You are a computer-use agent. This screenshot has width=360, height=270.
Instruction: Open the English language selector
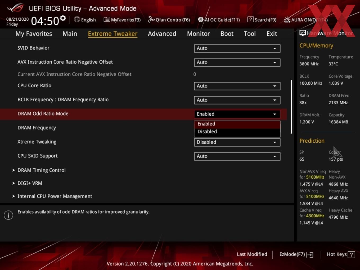85,20
